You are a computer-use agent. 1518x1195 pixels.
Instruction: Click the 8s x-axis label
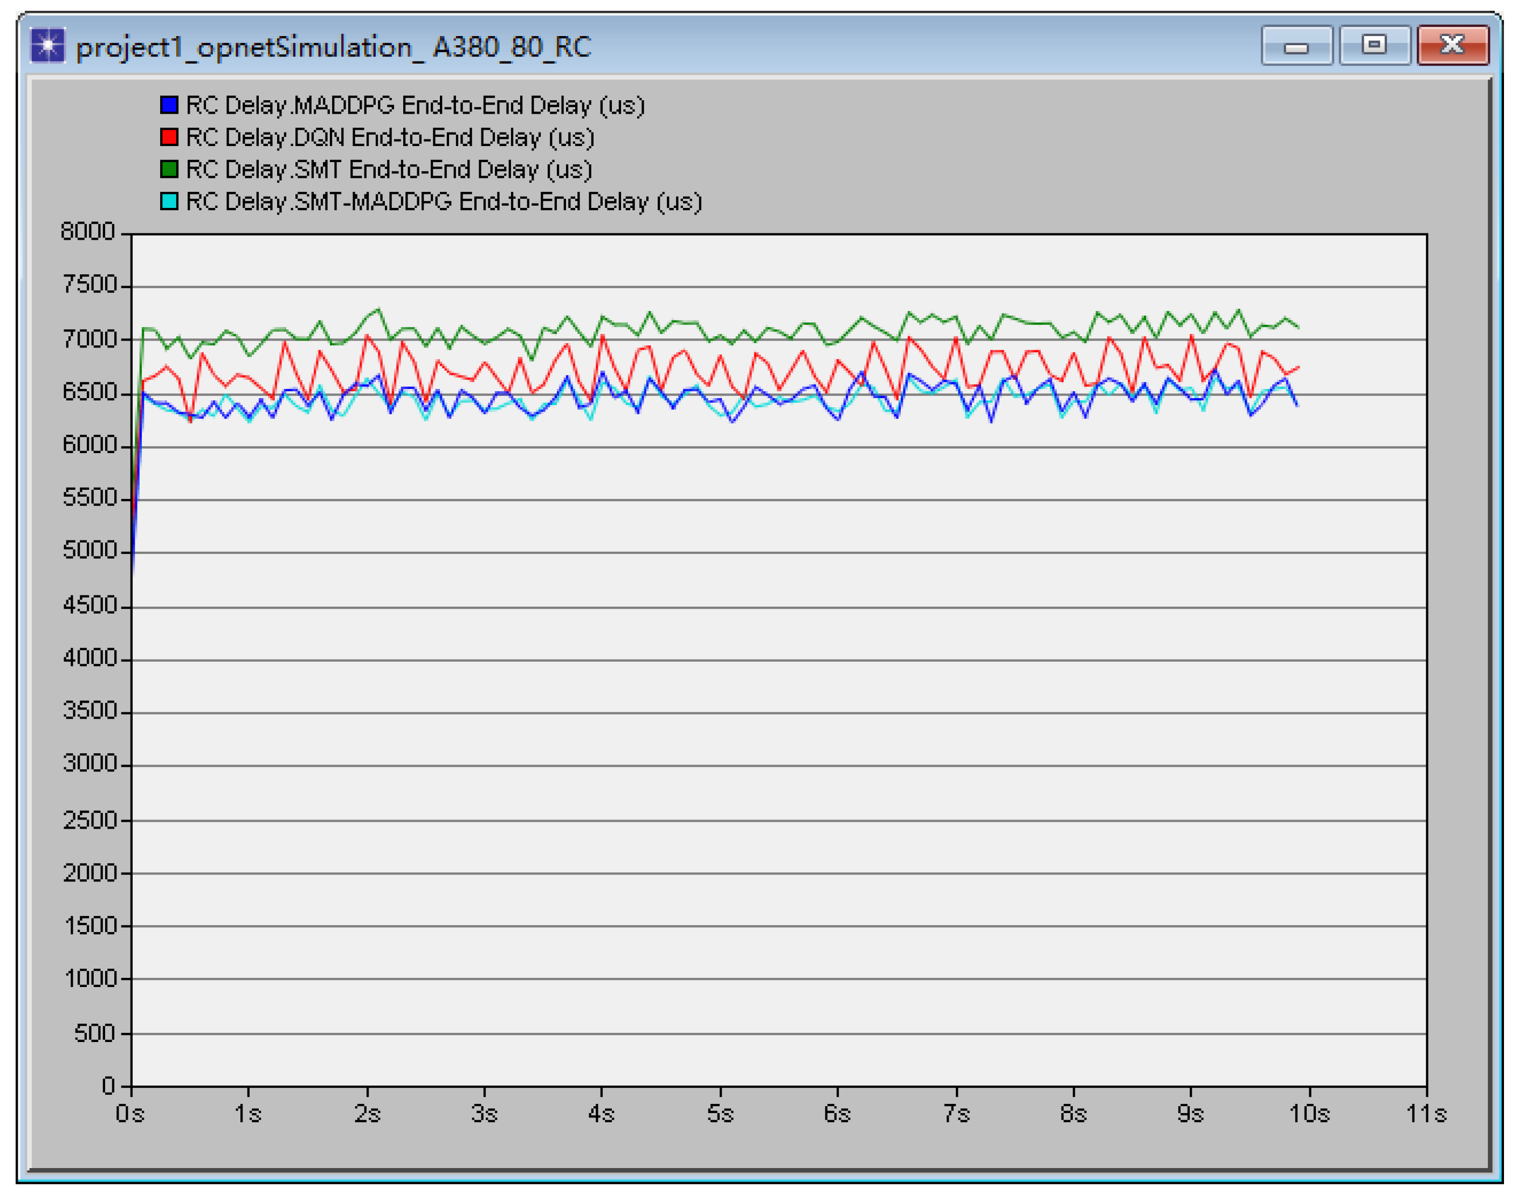pos(1074,1113)
